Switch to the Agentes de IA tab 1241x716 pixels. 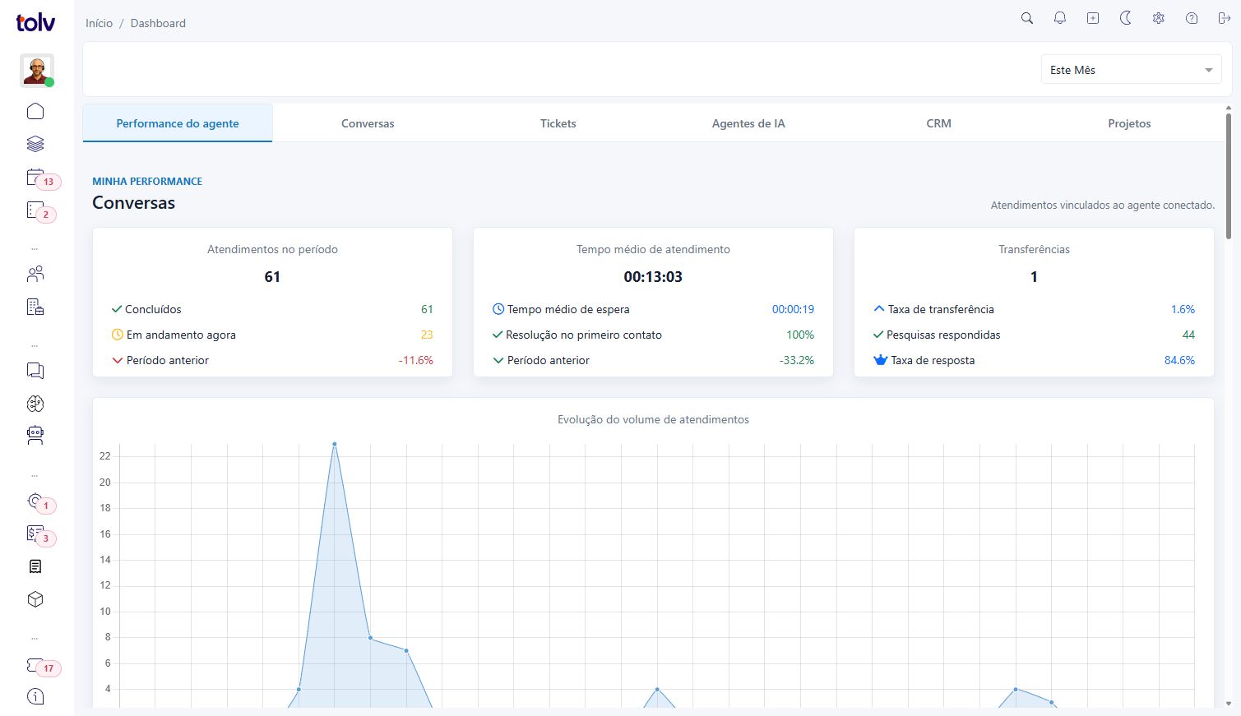(748, 123)
